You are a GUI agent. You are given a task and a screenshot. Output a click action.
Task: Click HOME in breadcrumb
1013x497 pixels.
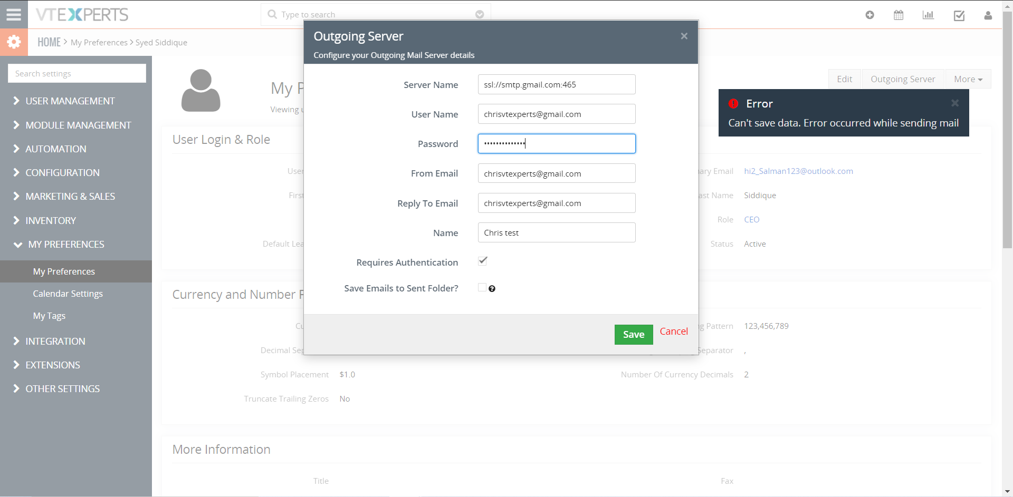point(49,42)
